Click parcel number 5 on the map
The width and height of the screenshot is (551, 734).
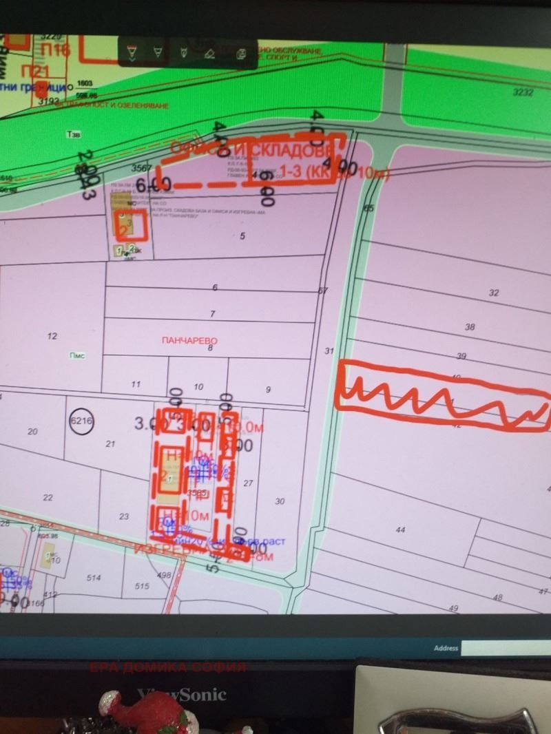pyautogui.click(x=242, y=236)
